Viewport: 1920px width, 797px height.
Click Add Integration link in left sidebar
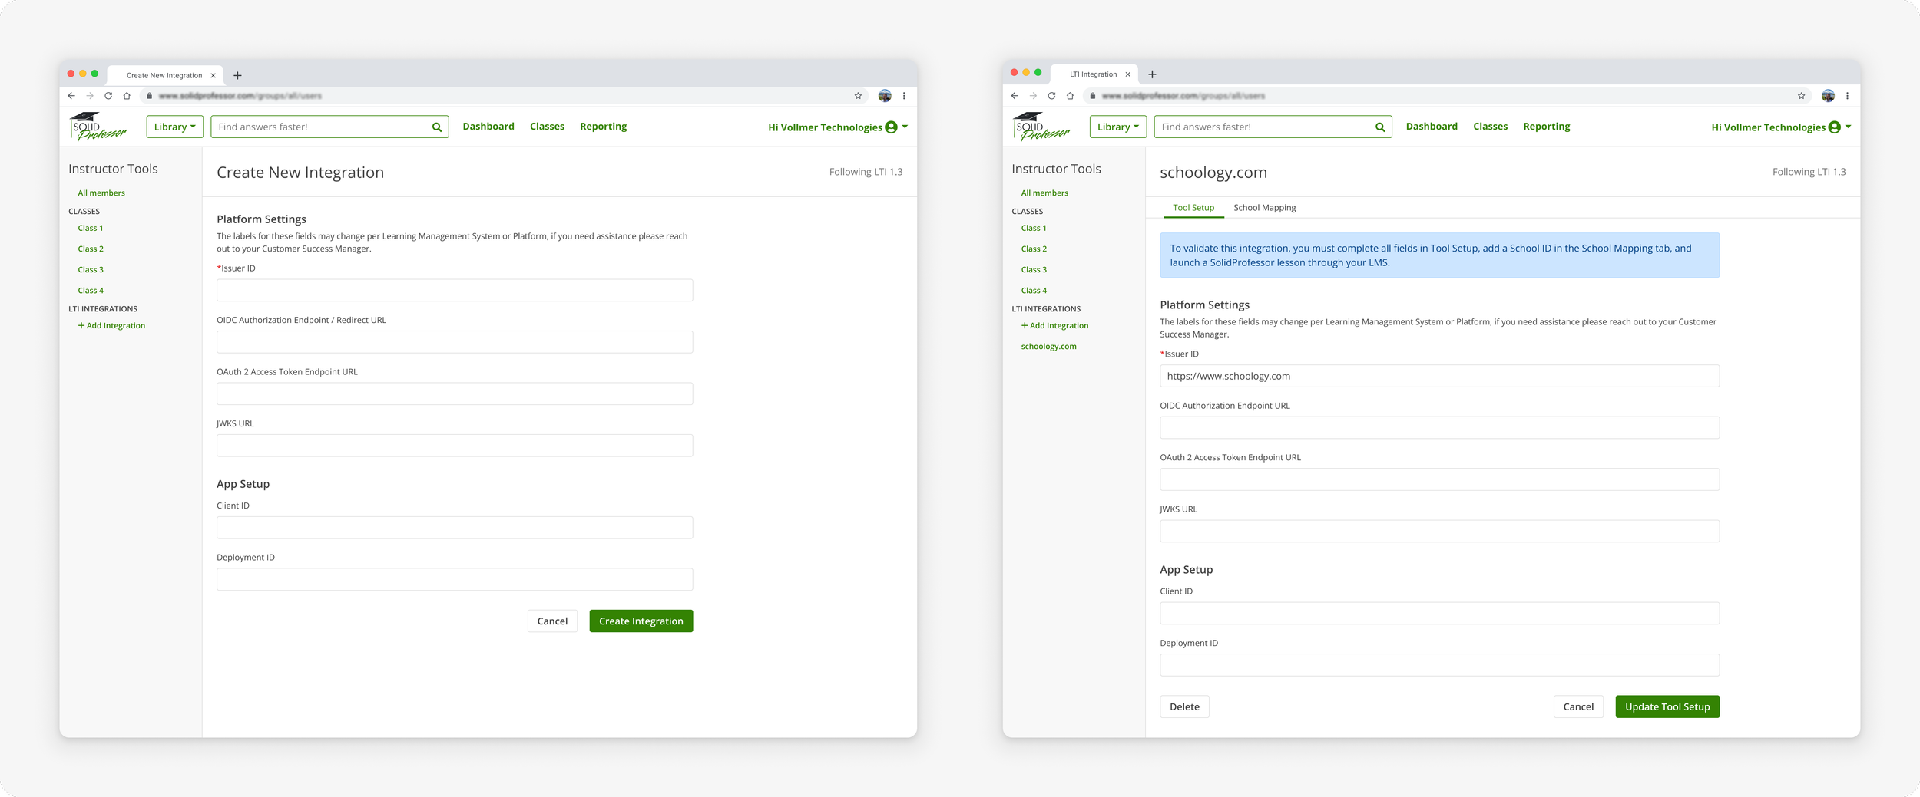(111, 326)
